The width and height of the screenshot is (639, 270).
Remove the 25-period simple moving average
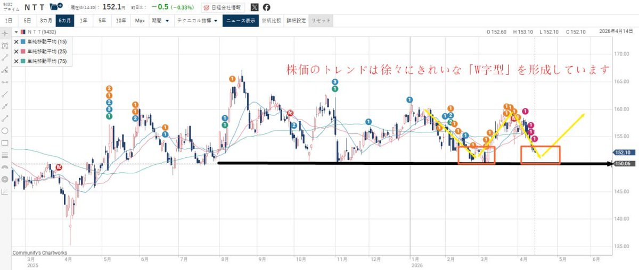click(x=16, y=52)
